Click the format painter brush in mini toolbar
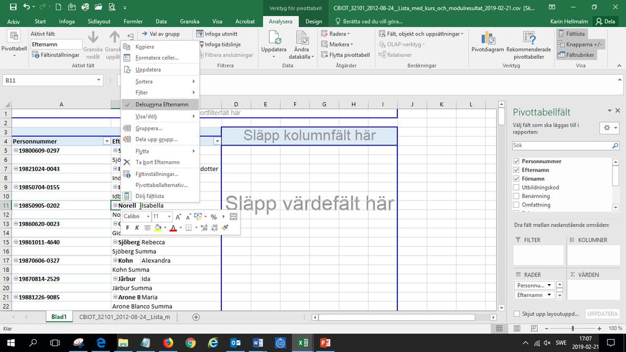Viewport: 626px width, 352px height. [225, 228]
